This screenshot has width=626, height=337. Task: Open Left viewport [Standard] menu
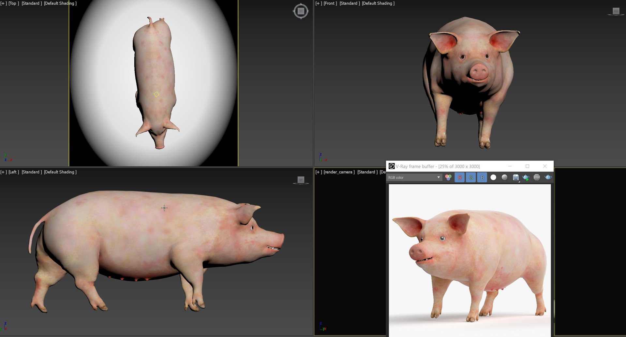(x=32, y=172)
